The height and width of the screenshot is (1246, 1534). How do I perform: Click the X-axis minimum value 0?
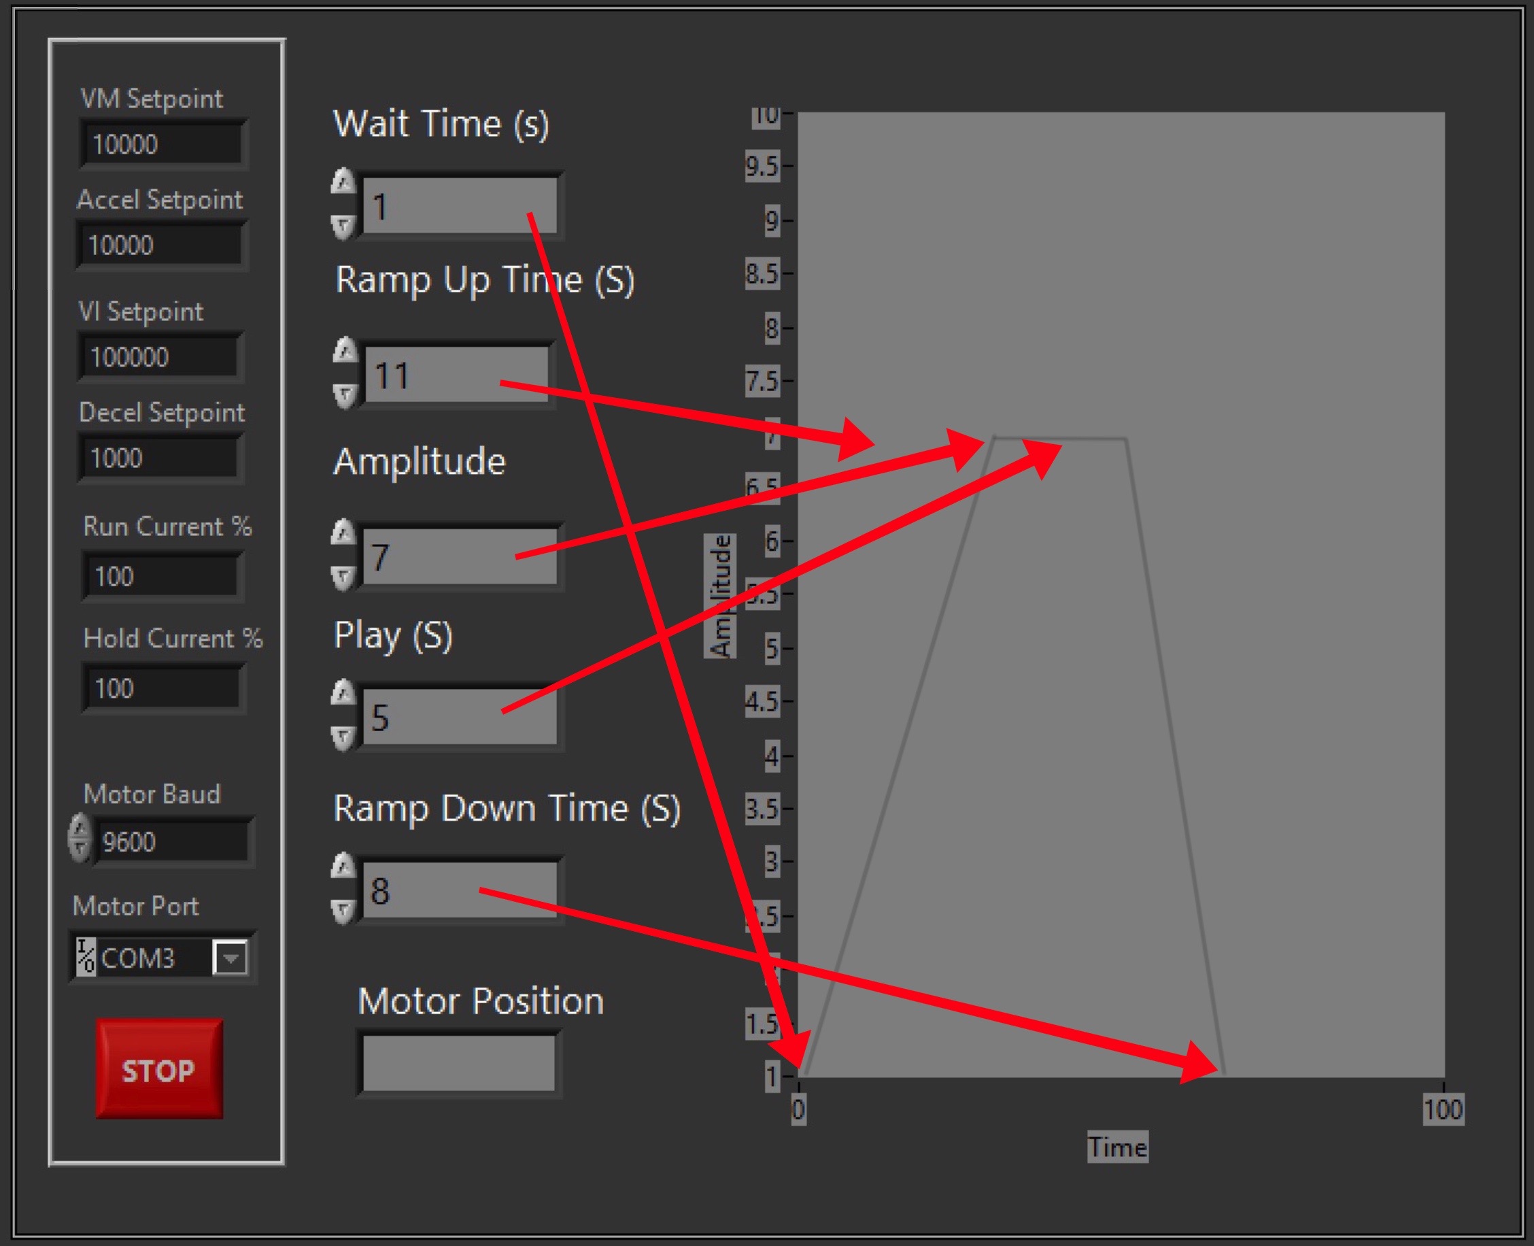[x=798, y=1109]
